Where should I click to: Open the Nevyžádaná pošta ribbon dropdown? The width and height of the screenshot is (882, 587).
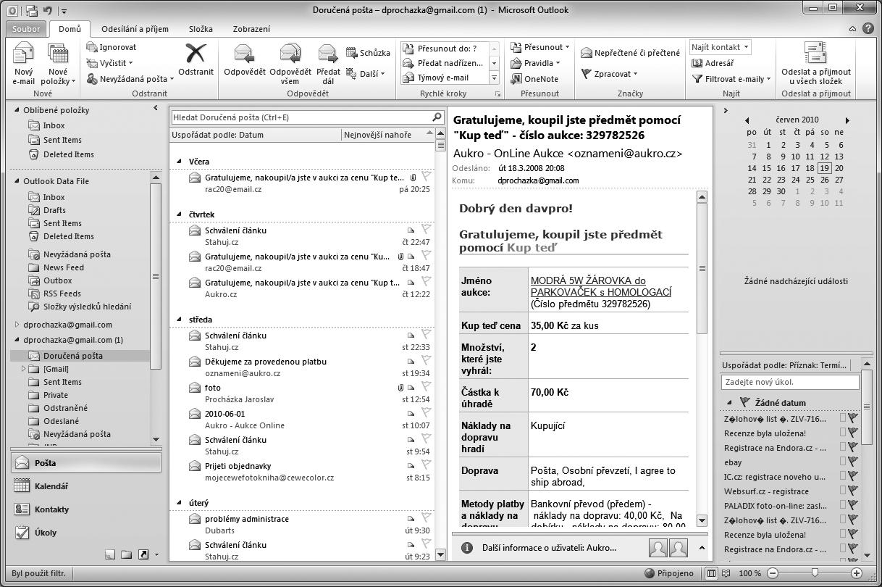tap(130, 79)
